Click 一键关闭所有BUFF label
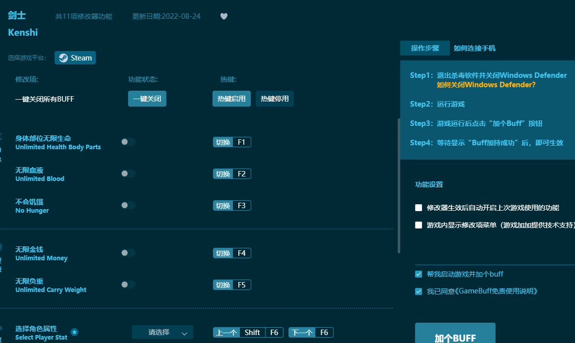This screenshot has height=343, width=575. 44,99
